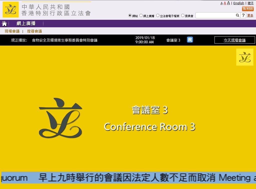
Task: Click inside the search input field
Action: 215,15
